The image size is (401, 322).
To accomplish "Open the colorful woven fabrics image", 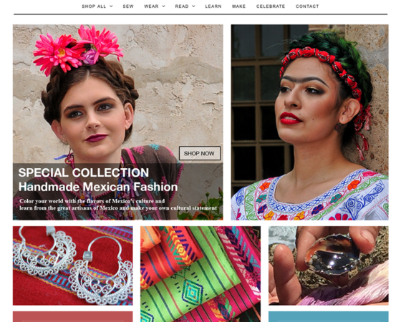I will [200, 274].
